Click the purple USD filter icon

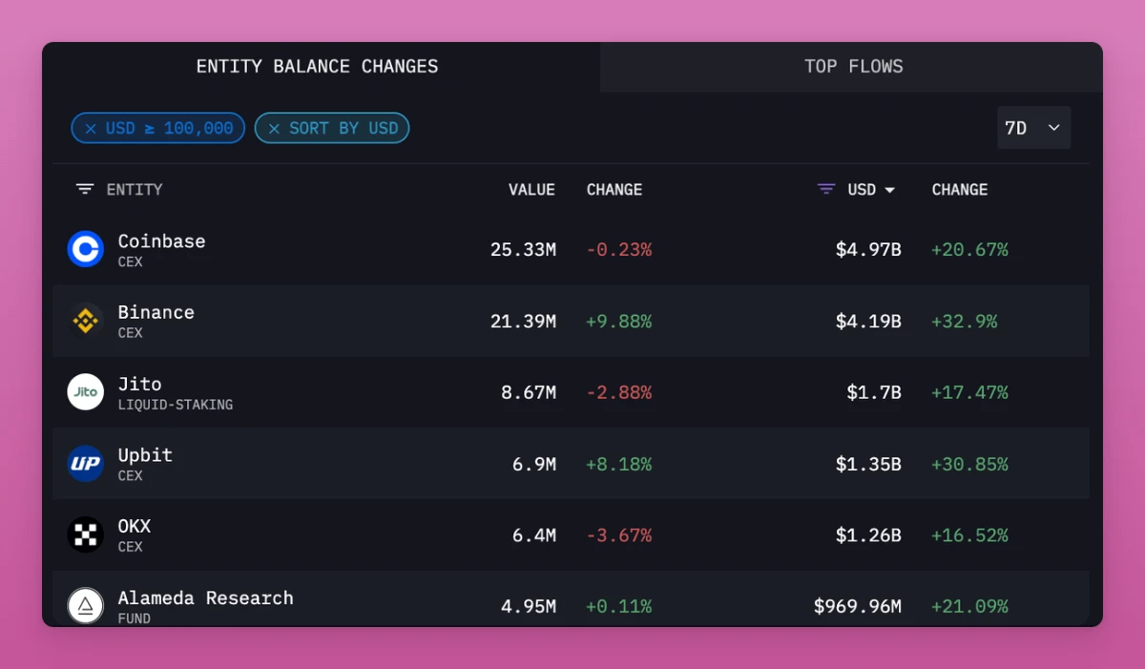826,190
